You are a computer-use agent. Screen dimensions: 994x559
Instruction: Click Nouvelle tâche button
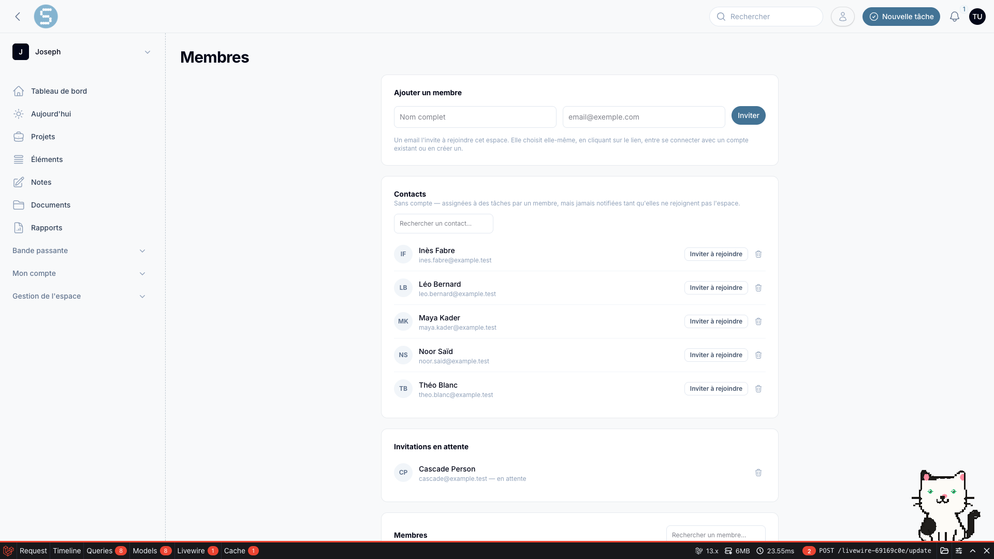click(x=901, y=17)
